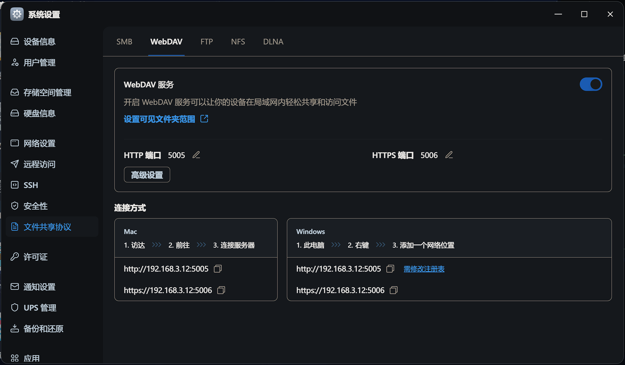Open the 需修改注册表 link

[x=424, y=269]
